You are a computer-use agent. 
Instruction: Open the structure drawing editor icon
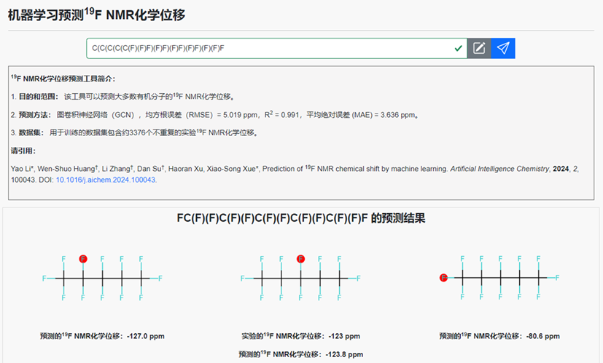pyautogui.click(x=479, y=48)
